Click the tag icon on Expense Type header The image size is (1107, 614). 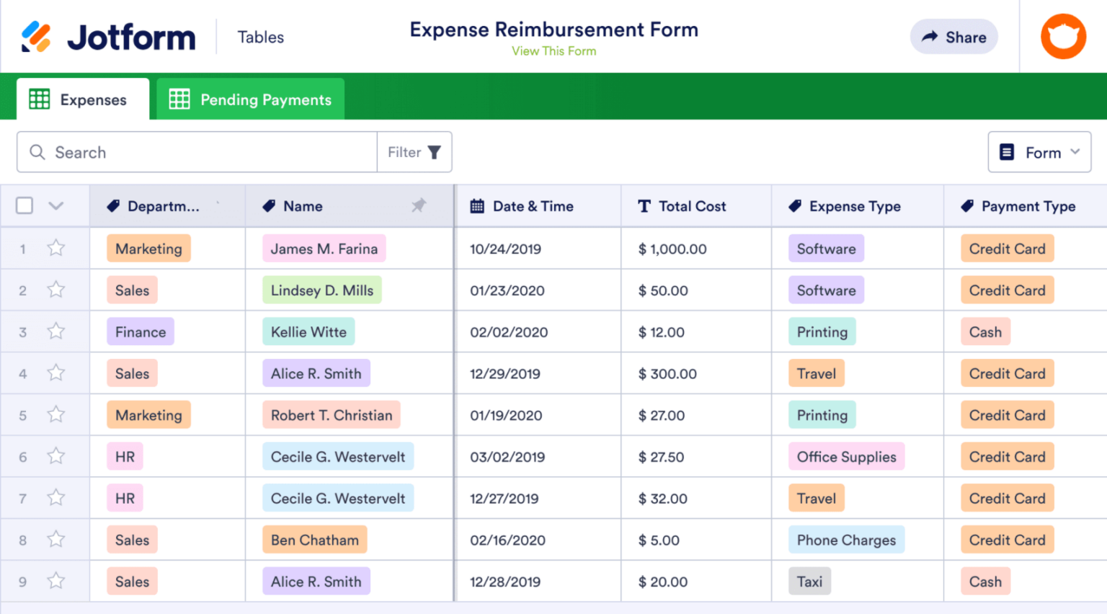(x=793, y=205)
